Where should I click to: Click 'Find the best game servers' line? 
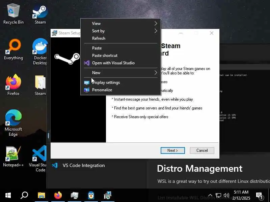(157, 108)
